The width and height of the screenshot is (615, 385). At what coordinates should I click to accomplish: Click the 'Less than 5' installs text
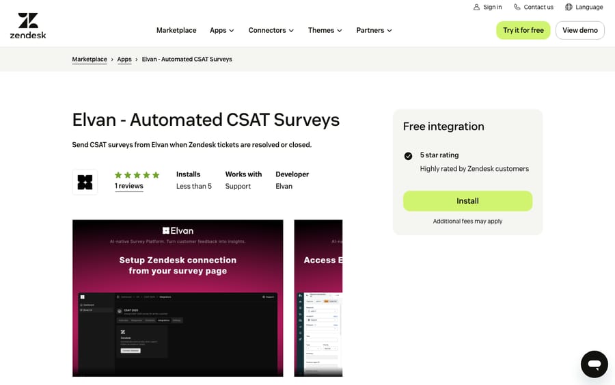click(194, 187)
